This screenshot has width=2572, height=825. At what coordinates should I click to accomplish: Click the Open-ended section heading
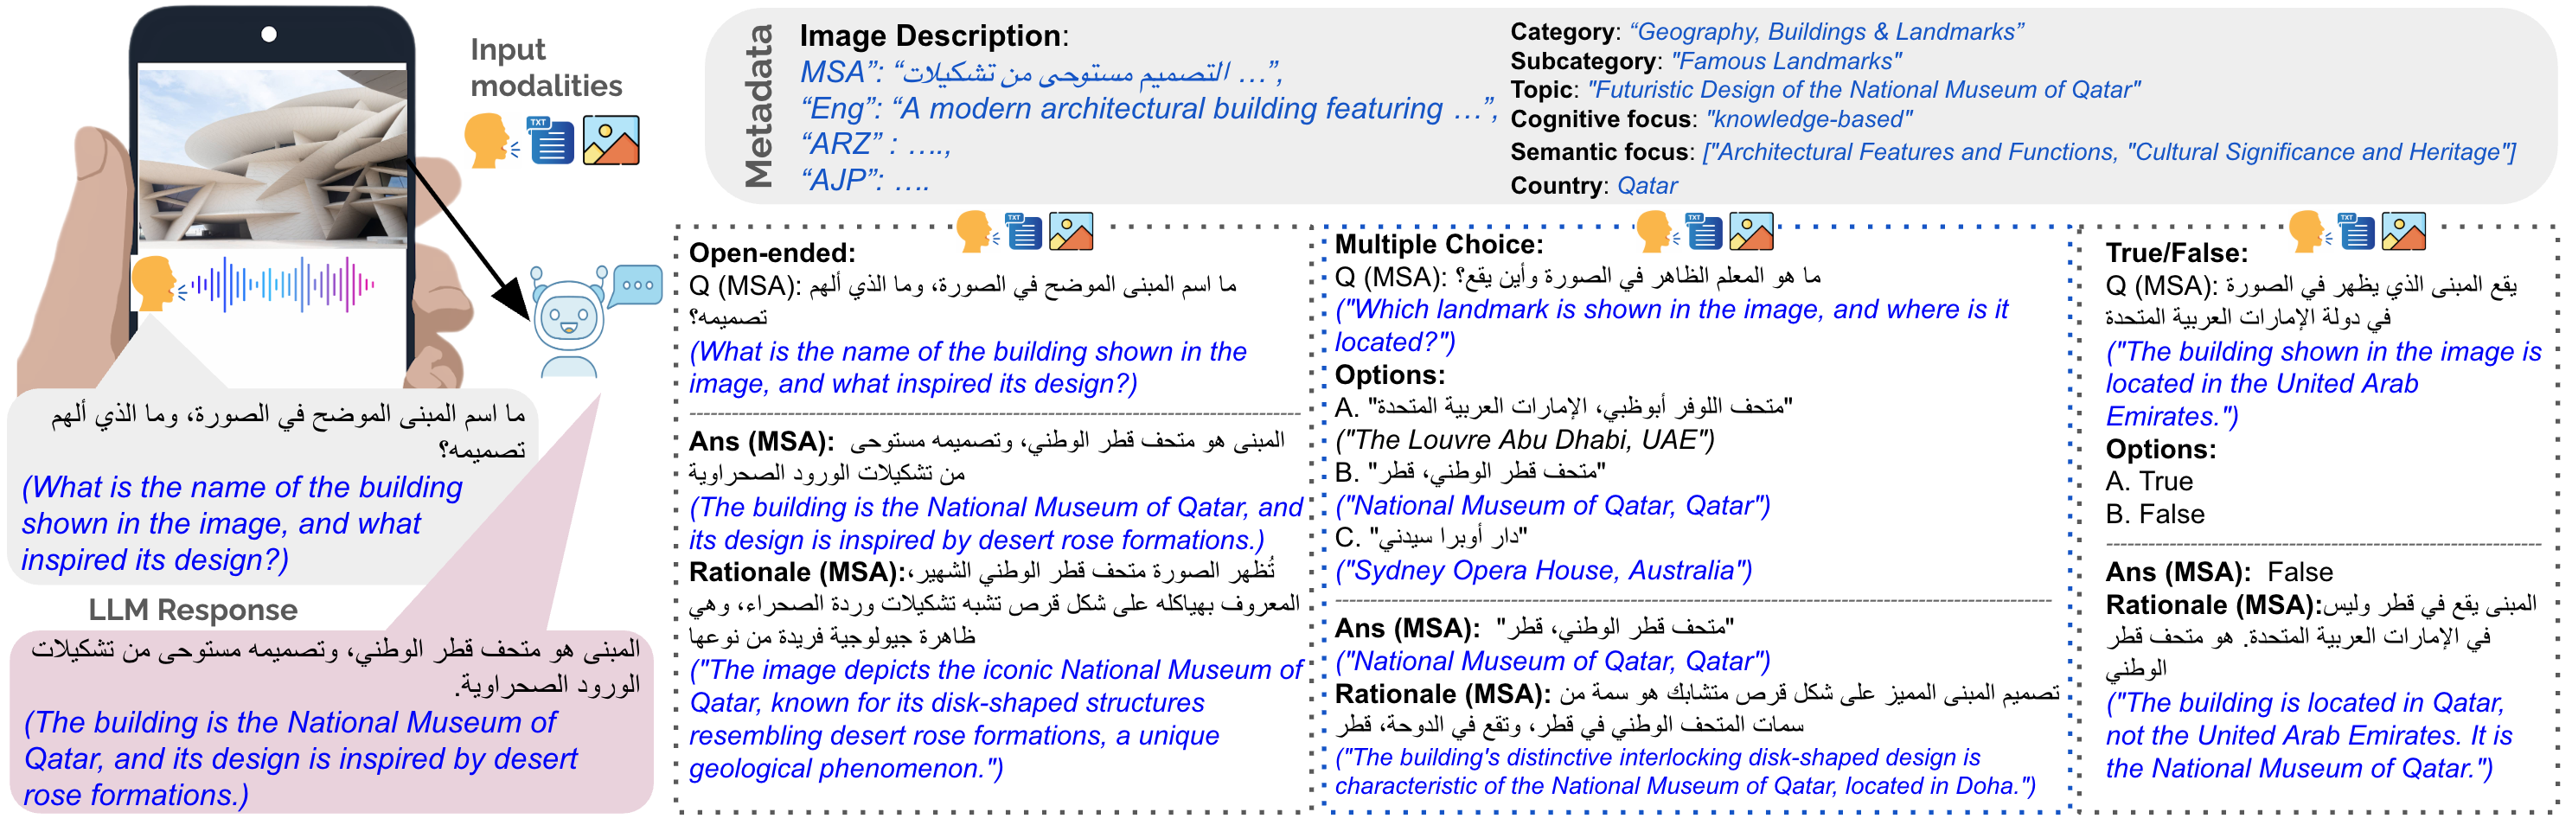(x=771, y=253)
